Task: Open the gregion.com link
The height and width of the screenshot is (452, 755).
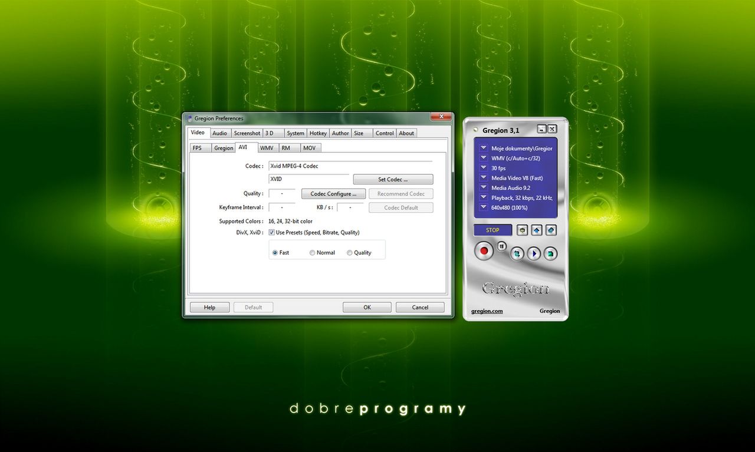Action: (x=487, y=311)
